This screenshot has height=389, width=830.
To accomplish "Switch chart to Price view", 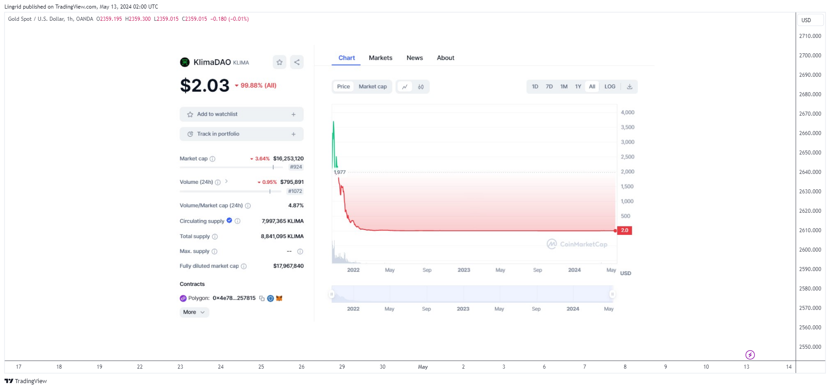I will pyautogui.click(x=343, y=87).
